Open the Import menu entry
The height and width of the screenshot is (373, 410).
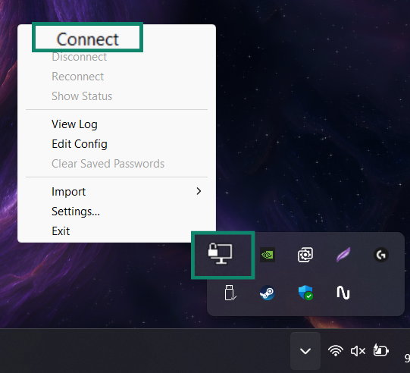tap(68, 192)
